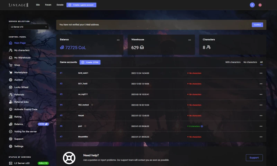Click the user profile avatar icon
The image size is (277, 166).
(252, 5)
